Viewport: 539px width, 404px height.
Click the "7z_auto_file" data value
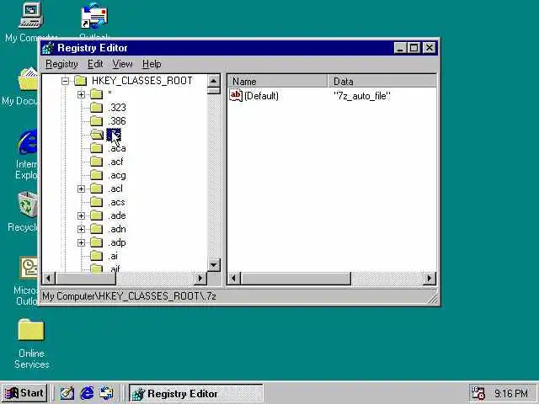tap(362, 96)
